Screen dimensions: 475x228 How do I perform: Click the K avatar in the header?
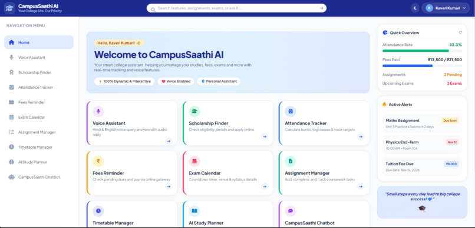click(x=429, y=8)
